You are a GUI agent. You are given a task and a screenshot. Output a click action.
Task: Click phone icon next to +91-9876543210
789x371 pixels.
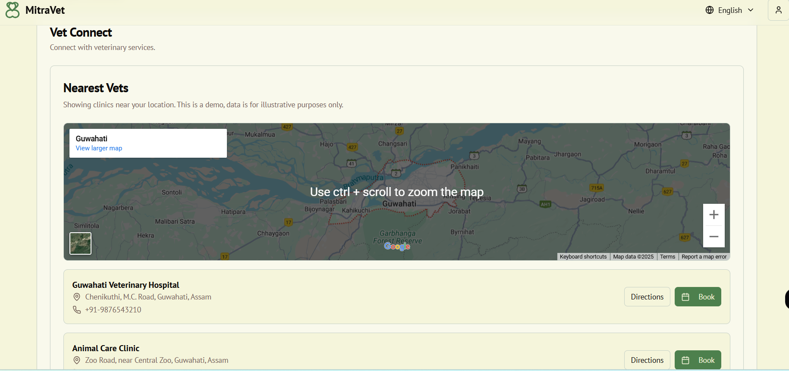[x=77, y=310]
